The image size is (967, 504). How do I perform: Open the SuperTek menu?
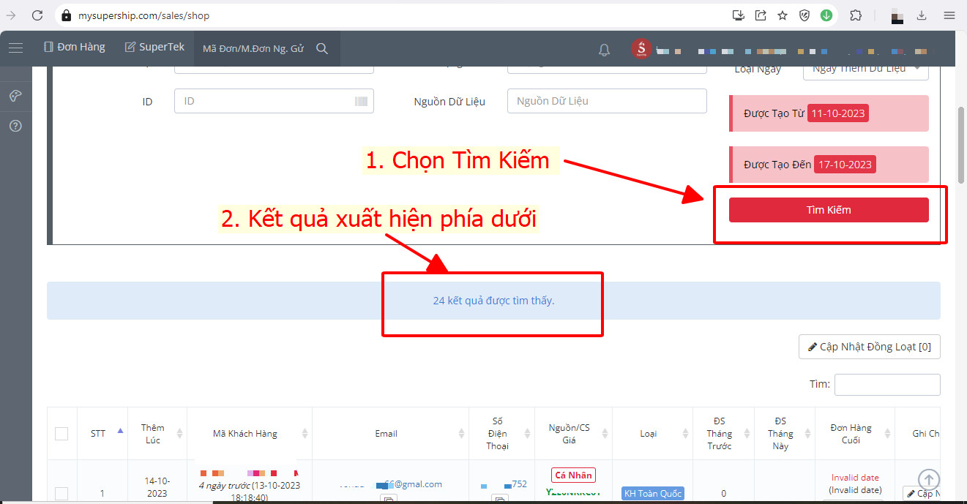coord(154,47)
